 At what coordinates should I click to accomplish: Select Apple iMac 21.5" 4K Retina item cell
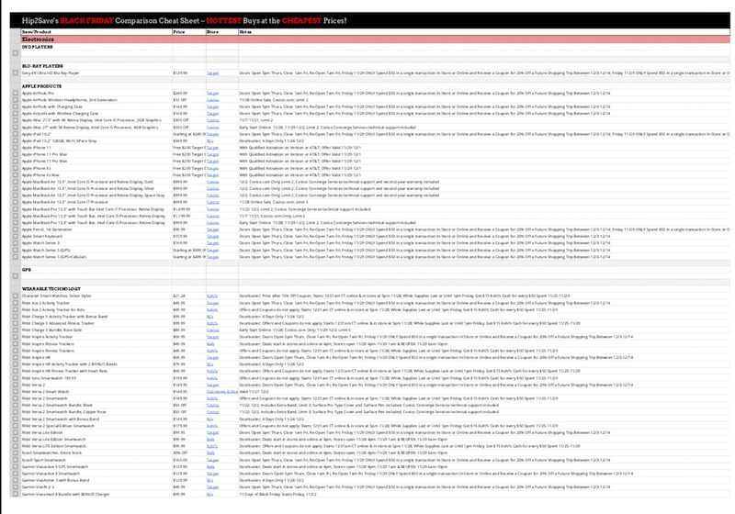(96, 120)
